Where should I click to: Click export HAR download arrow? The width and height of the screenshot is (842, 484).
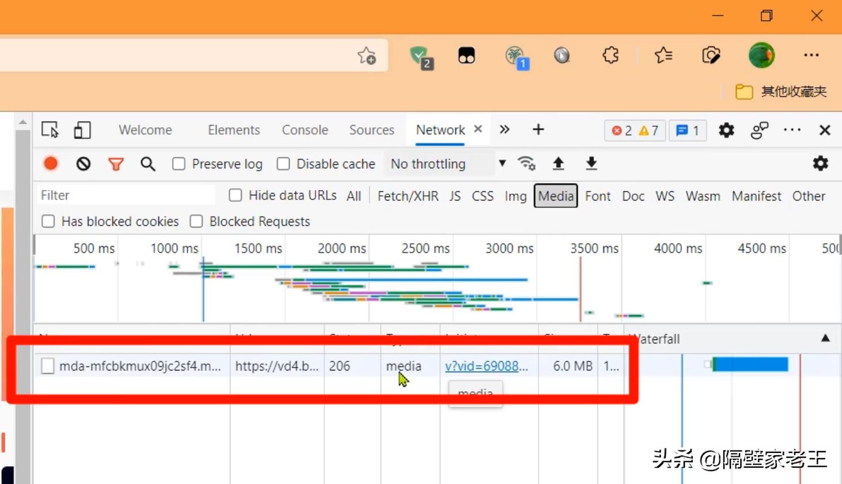tap(591, 164)
